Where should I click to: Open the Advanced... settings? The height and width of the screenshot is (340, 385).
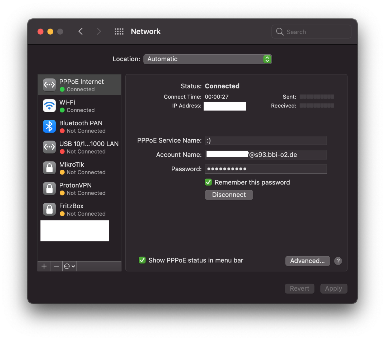pyautogui.click(x=308, y=261)
